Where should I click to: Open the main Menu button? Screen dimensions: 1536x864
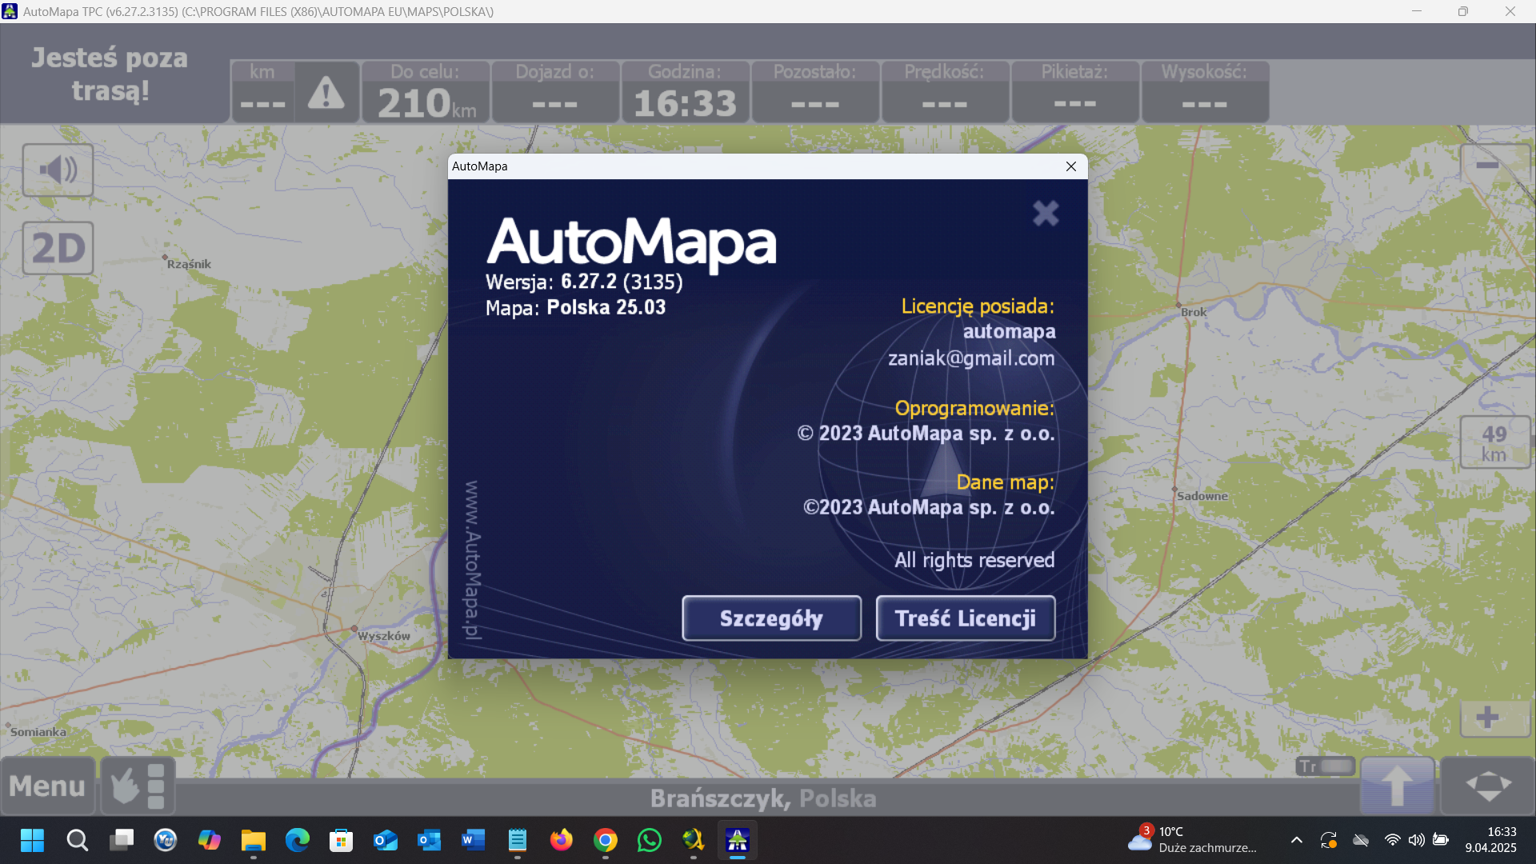tap(47, 786)
